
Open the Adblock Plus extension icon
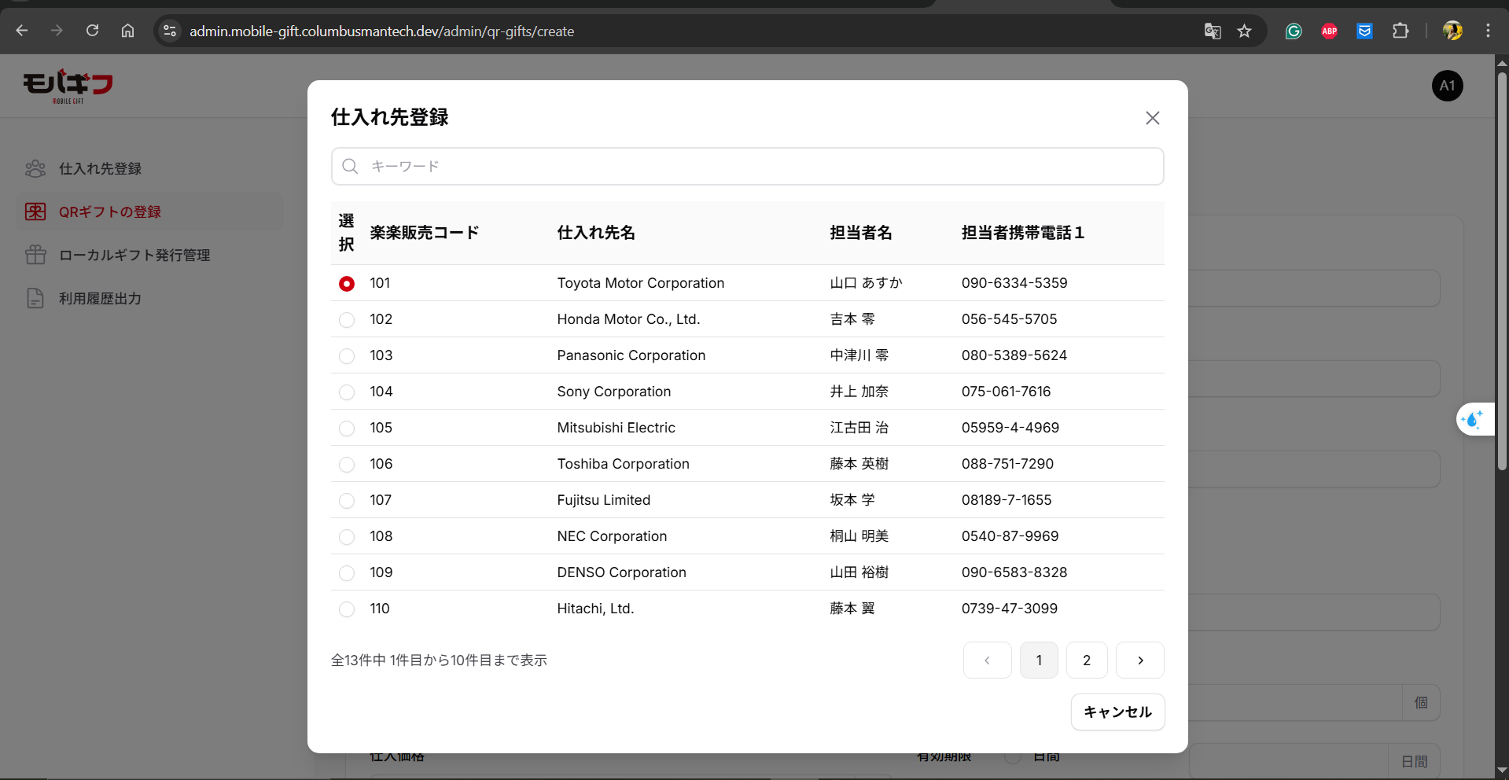[1329, 31]
